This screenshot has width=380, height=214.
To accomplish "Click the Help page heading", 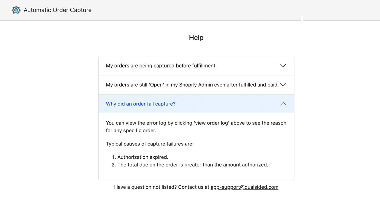I will pyautogui.click(x=196, y=38).
